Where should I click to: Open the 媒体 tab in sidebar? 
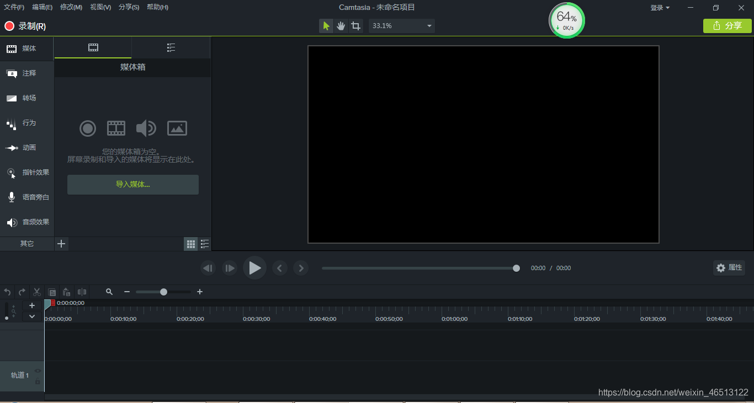[26, 49]
